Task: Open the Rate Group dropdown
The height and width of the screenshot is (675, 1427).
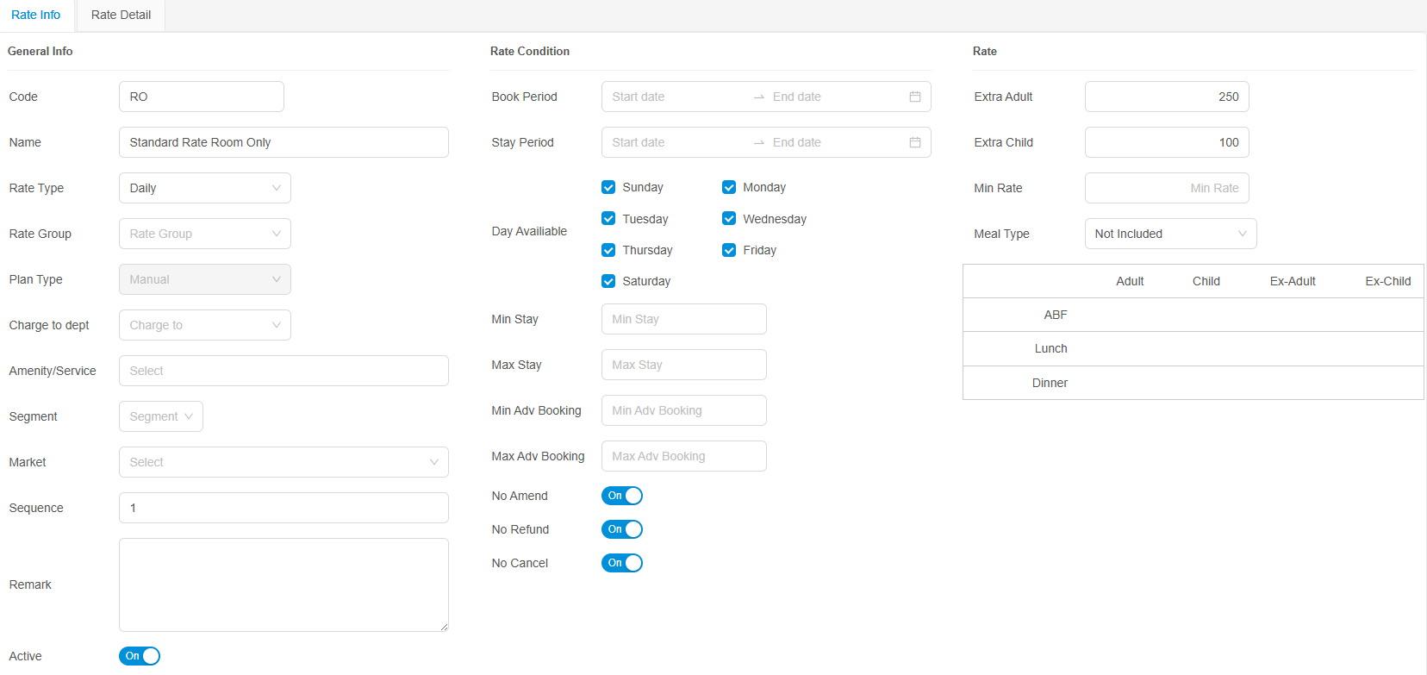Action: pos(204,234)
